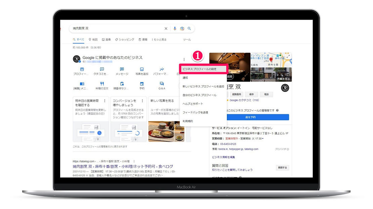
Task: Click 知りたいことを質問してみましょう link
Action: pos(233,170)
